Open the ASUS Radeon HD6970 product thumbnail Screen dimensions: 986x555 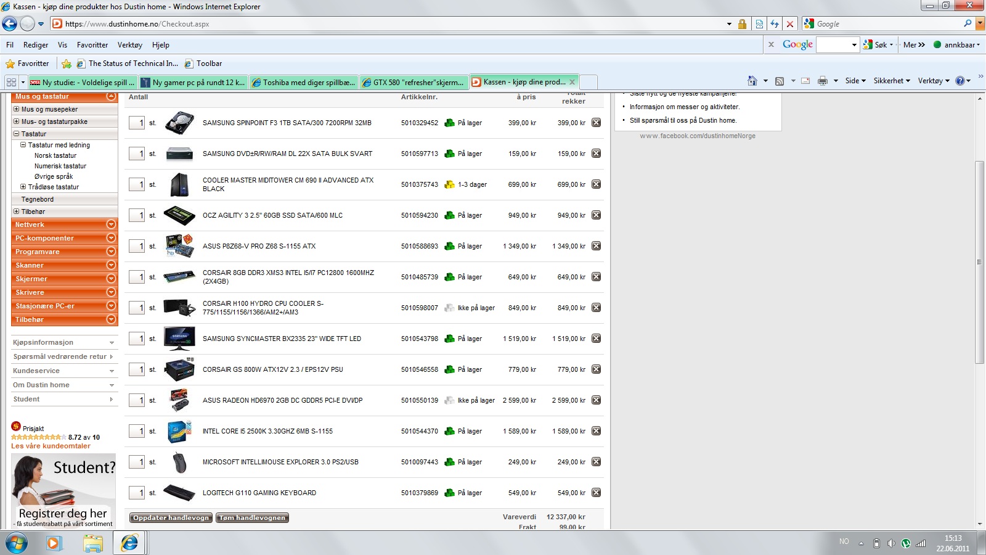[x=179, y=400]
